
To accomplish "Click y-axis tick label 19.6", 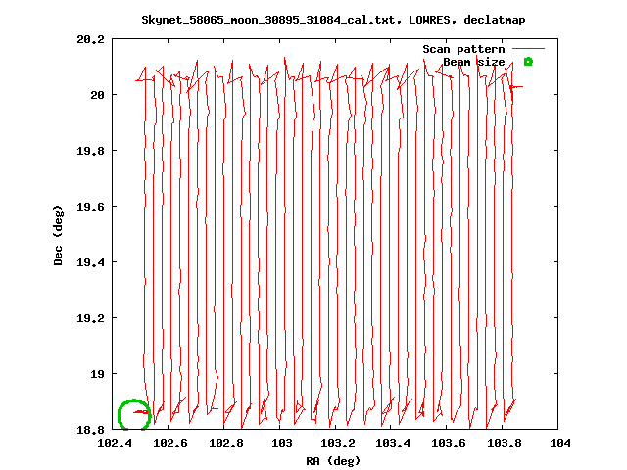I will [x=90, y=207].
